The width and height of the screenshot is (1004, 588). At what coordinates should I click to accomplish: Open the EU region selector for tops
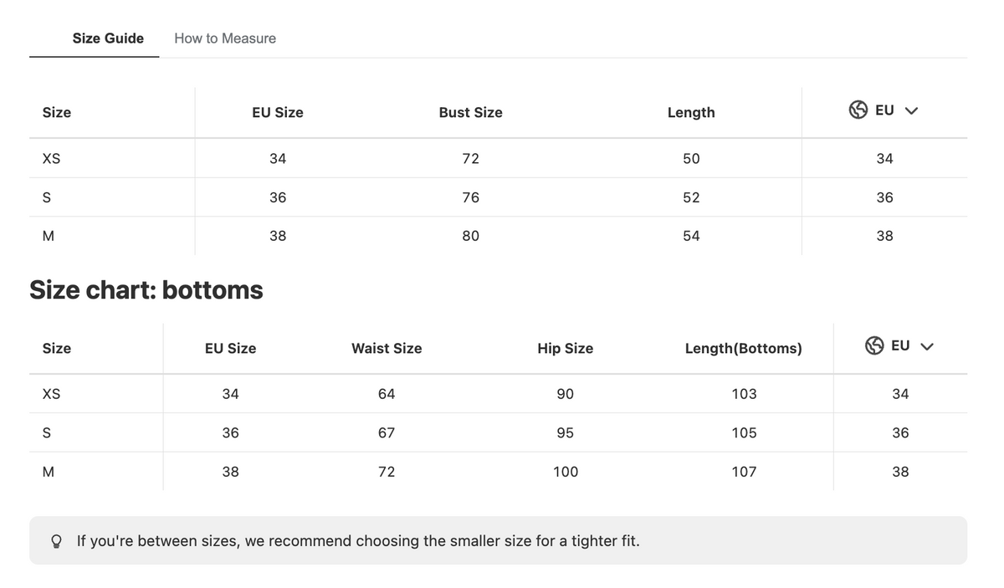(884, 110)
